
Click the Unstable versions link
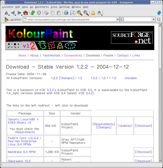131,78
